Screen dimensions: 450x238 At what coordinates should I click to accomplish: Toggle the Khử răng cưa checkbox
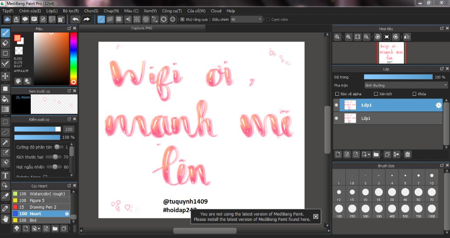coord(182,19)
